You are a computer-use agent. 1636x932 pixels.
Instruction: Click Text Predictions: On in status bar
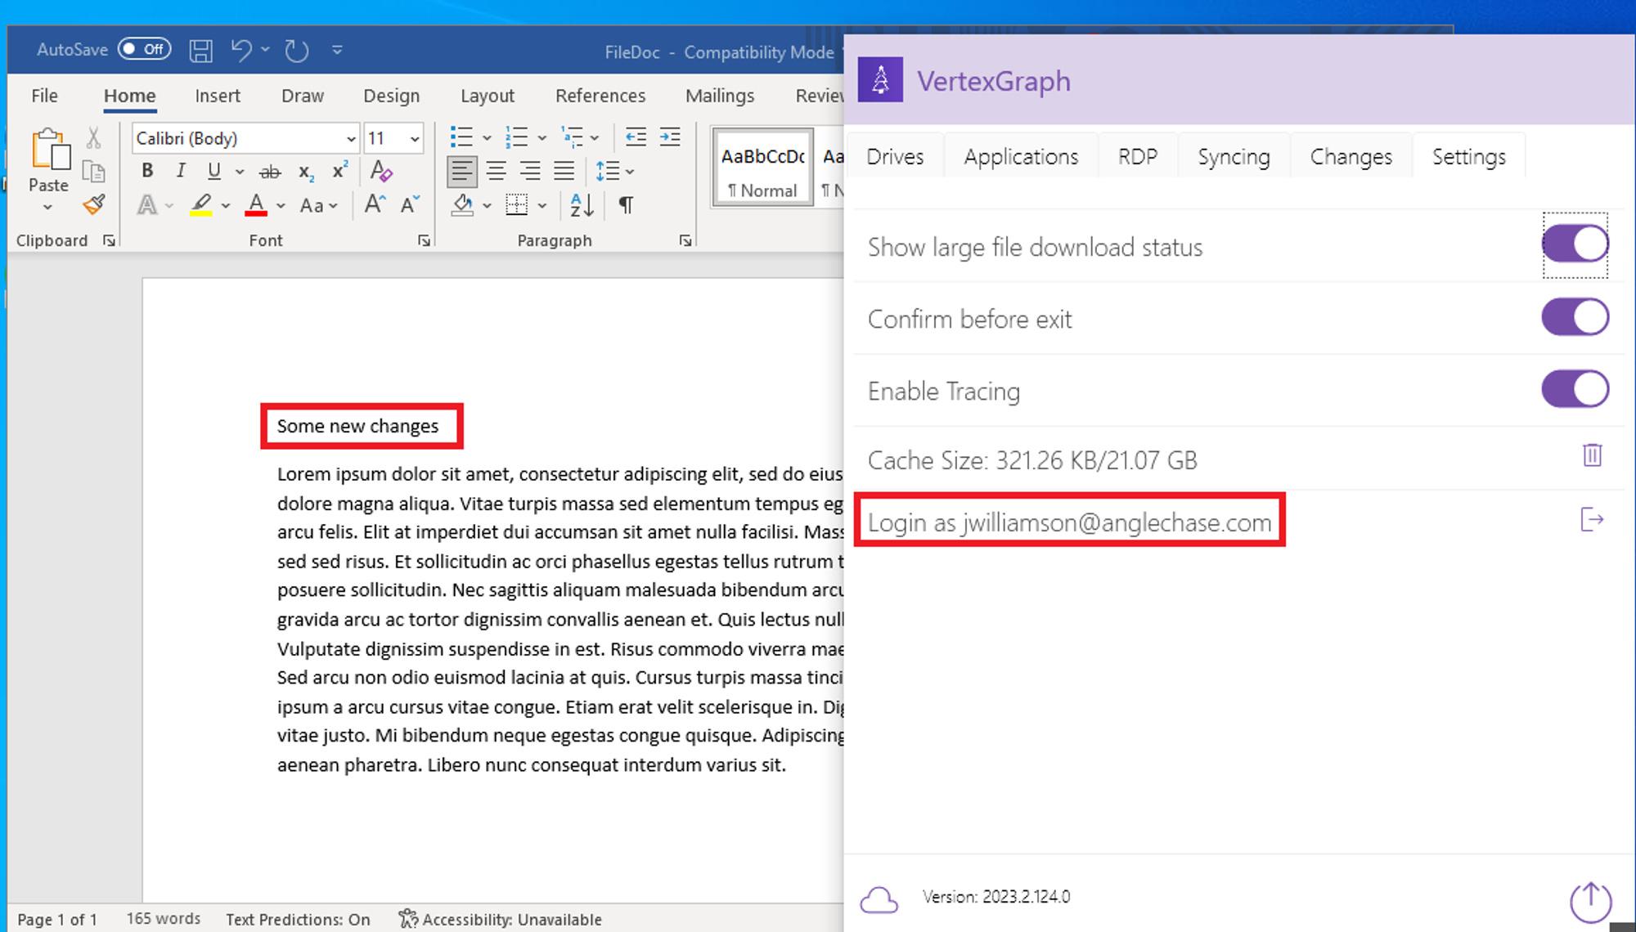point(298,920)
